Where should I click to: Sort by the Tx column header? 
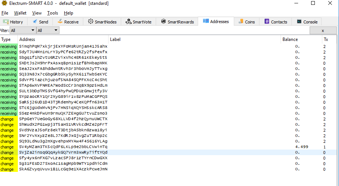[x=329, y=39]
